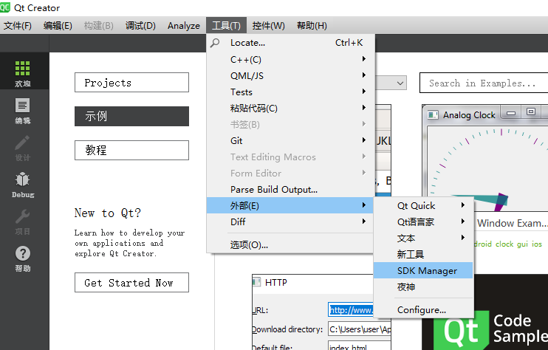This screenshot has width=548, height=350.
Task: Open the 调试(D) menu
Action: pos(140,26)
